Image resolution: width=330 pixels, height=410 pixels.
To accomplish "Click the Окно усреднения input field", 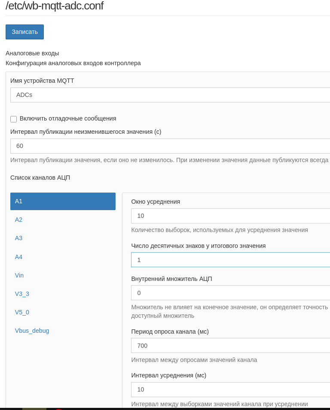I will [x=230, y=216].
